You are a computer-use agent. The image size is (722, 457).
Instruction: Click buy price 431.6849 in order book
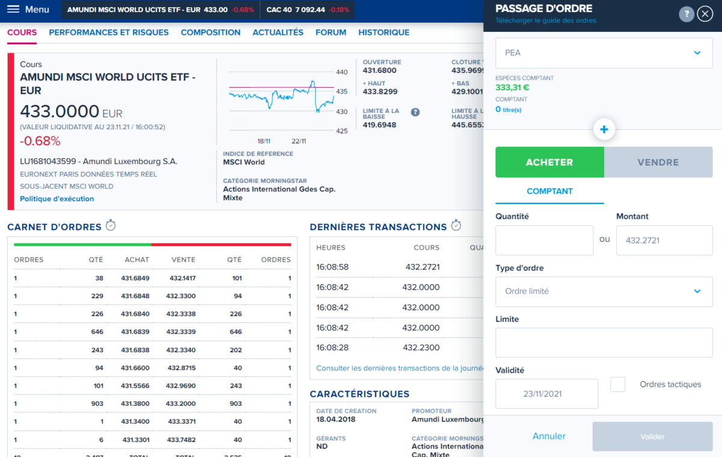click(x=135, y=278)
